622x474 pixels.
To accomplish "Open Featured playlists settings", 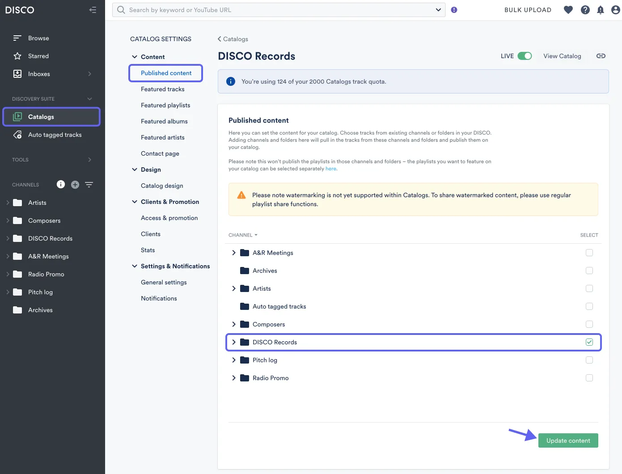I will tap(165, 105).
